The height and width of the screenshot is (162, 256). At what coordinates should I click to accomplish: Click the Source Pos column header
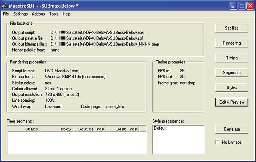coord(90,129)
